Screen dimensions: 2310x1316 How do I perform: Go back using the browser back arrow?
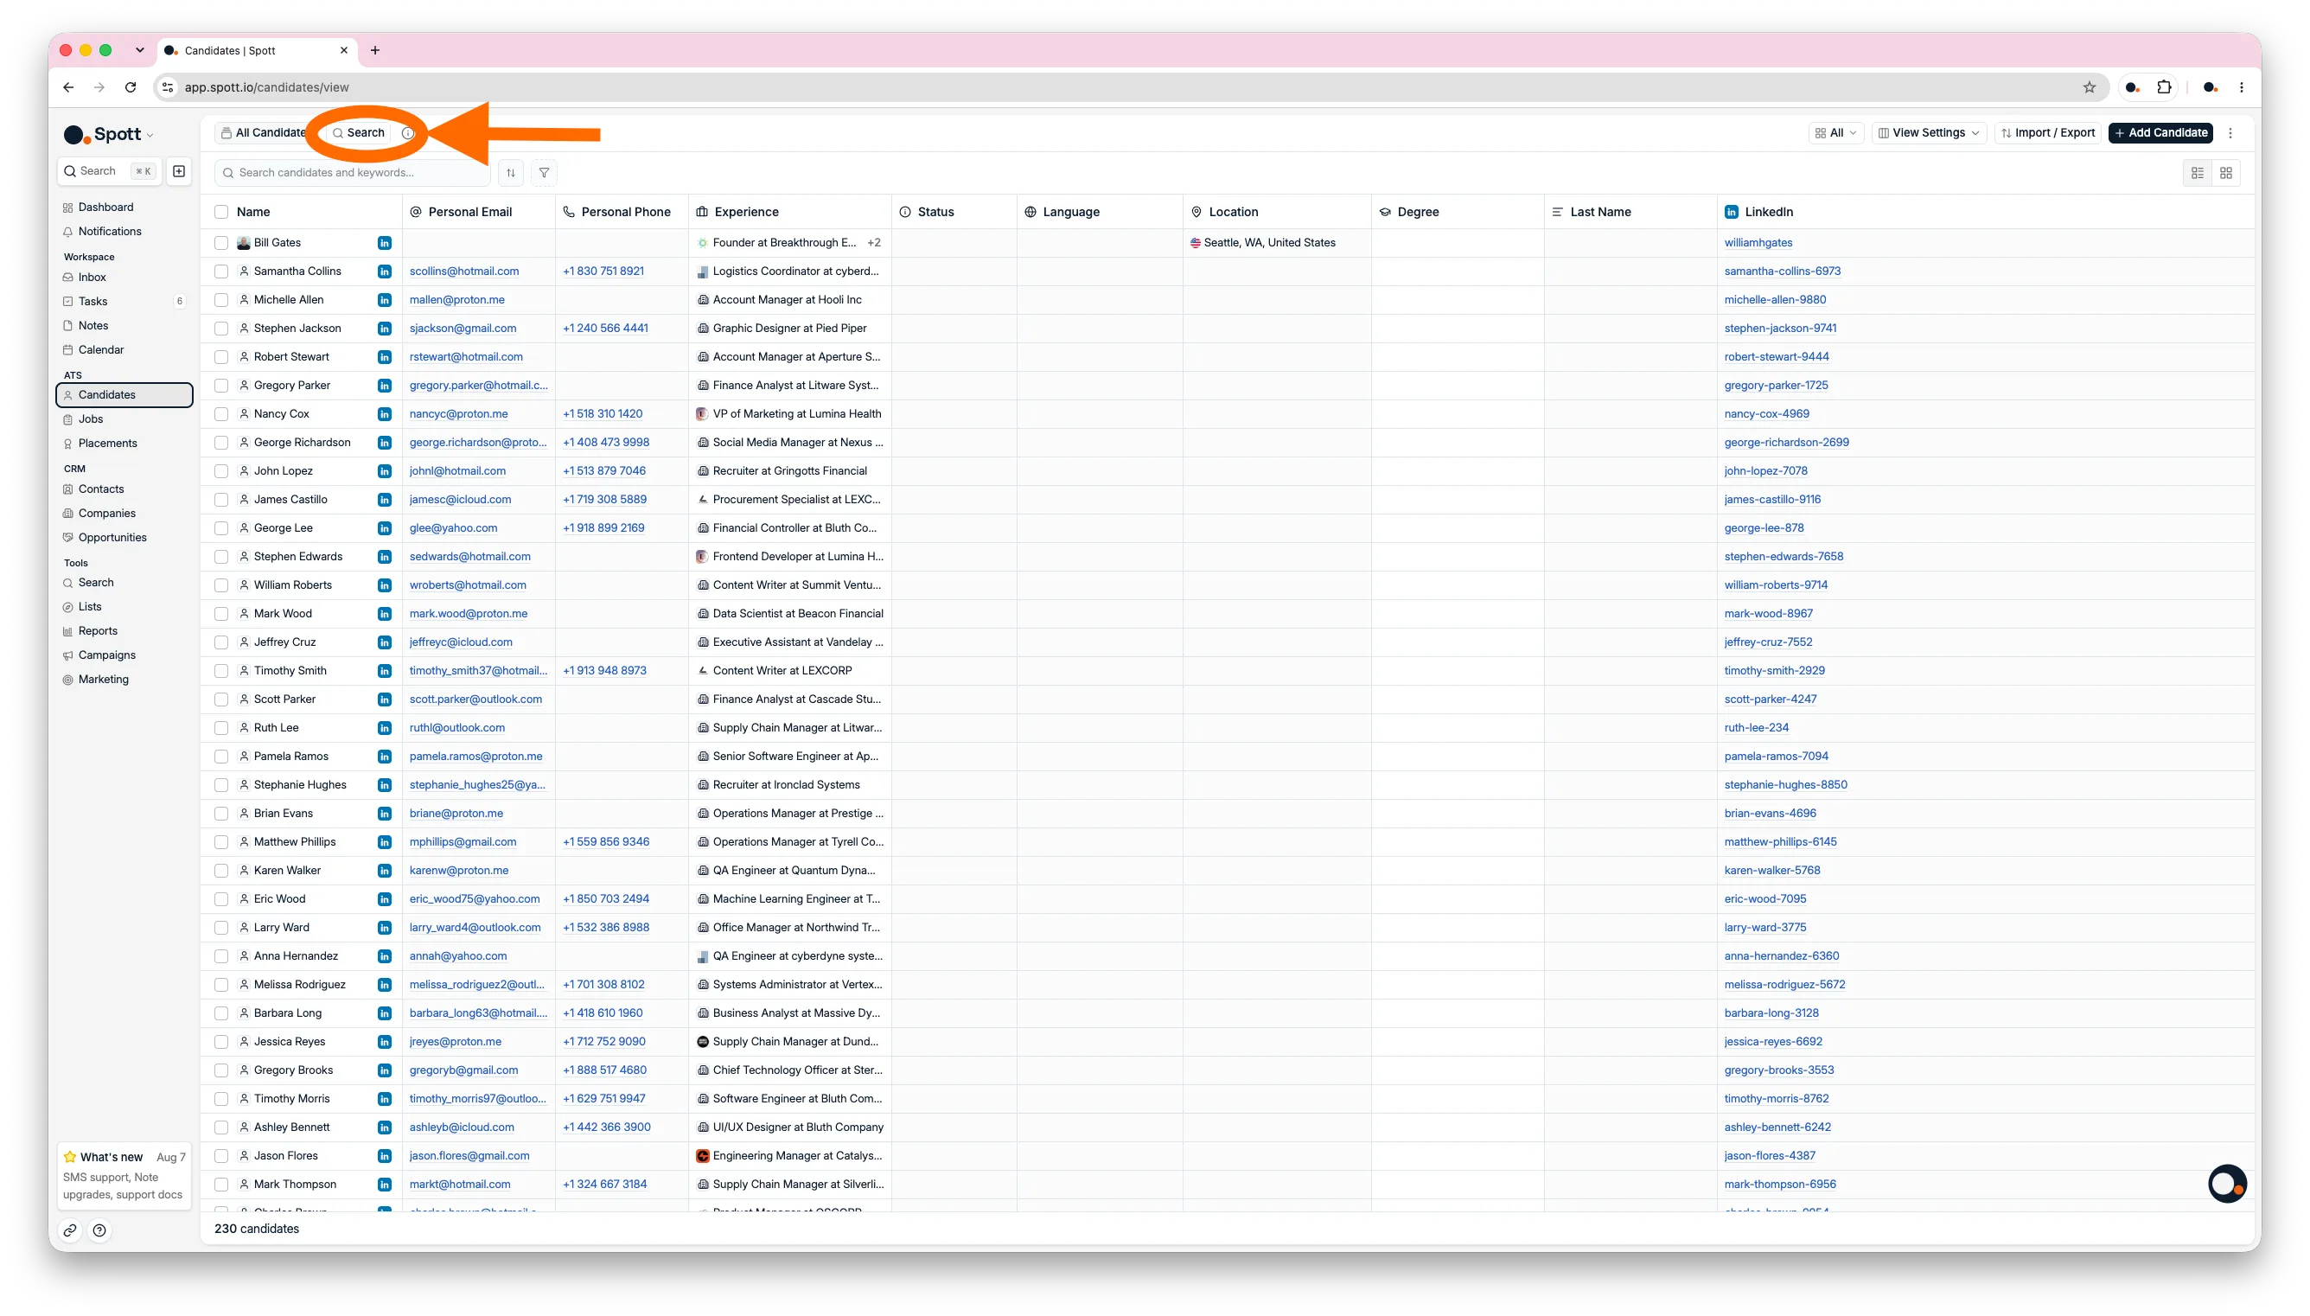point(68,87)
